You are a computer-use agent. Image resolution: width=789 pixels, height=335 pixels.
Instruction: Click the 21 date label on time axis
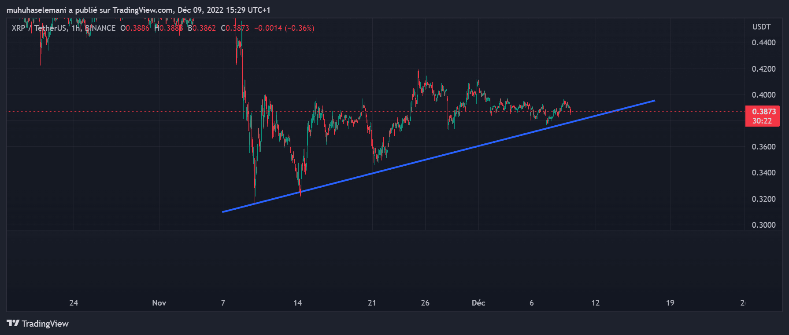pyautogui.click(x=372, y=303)
